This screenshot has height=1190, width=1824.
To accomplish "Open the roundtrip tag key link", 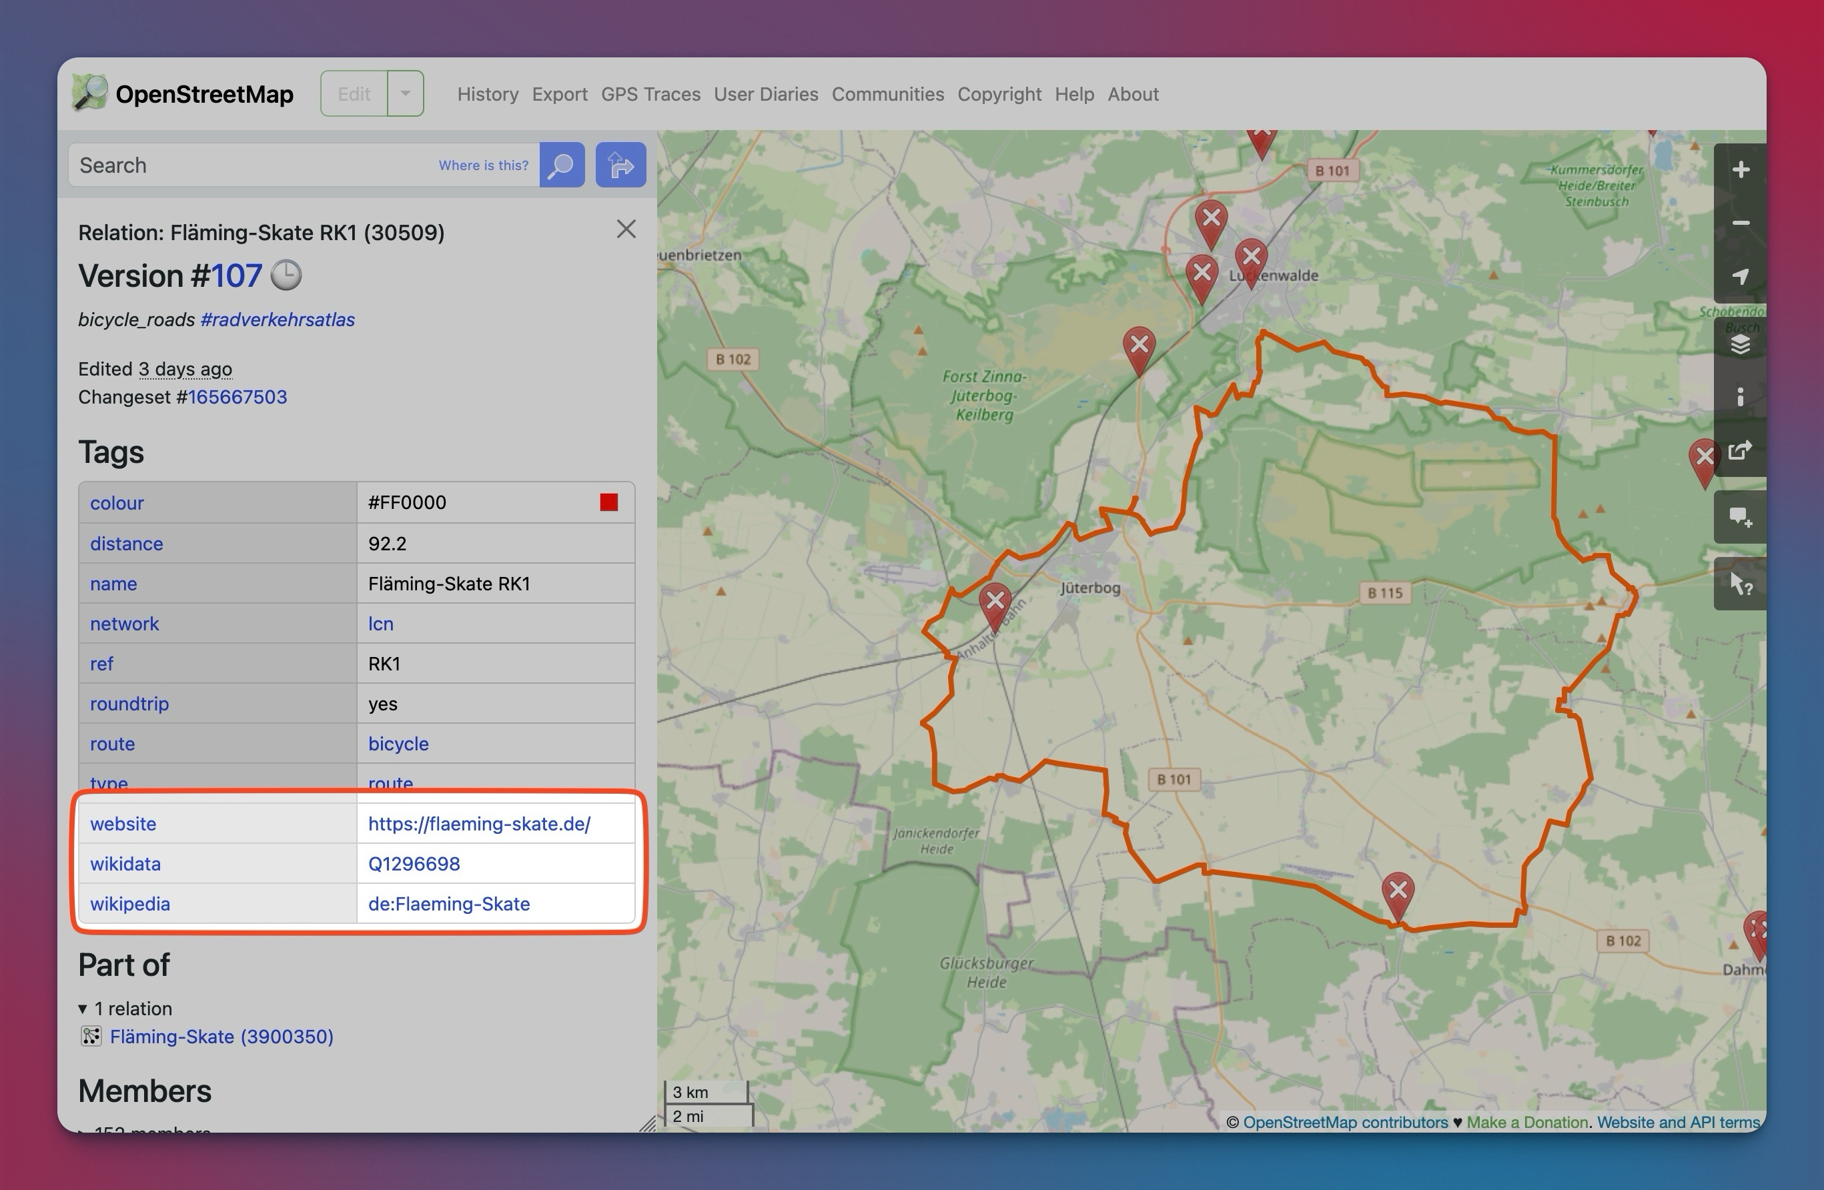I will point(129,704).
